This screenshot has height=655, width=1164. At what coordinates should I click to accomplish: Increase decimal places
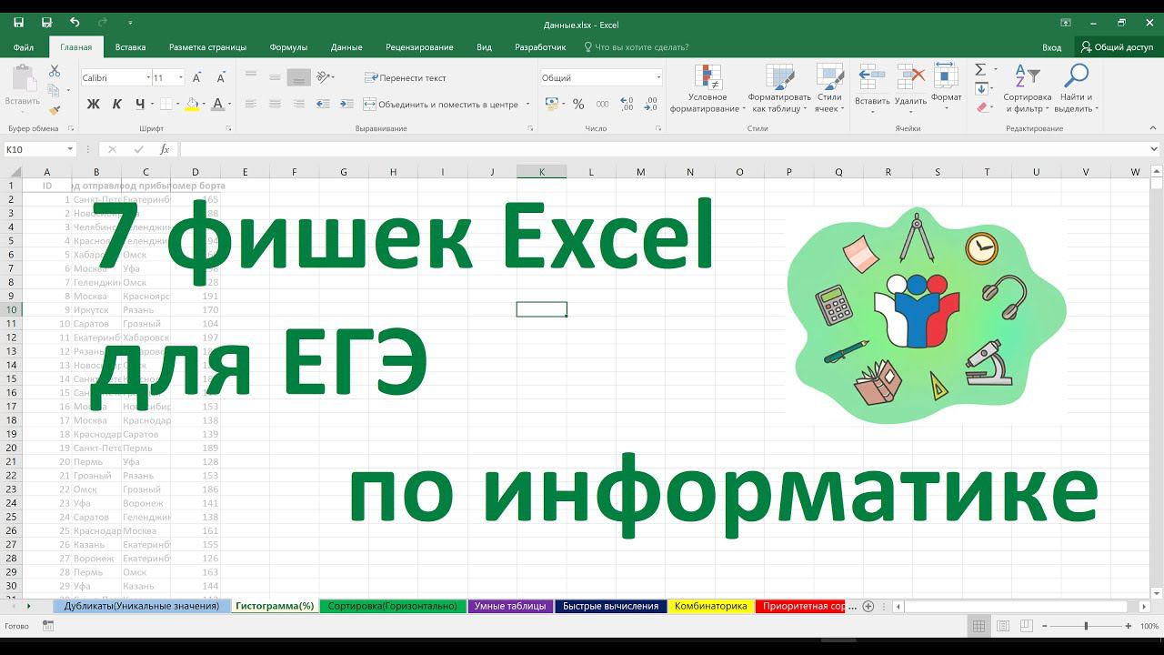pyautogui.click(x=627, y=105)
